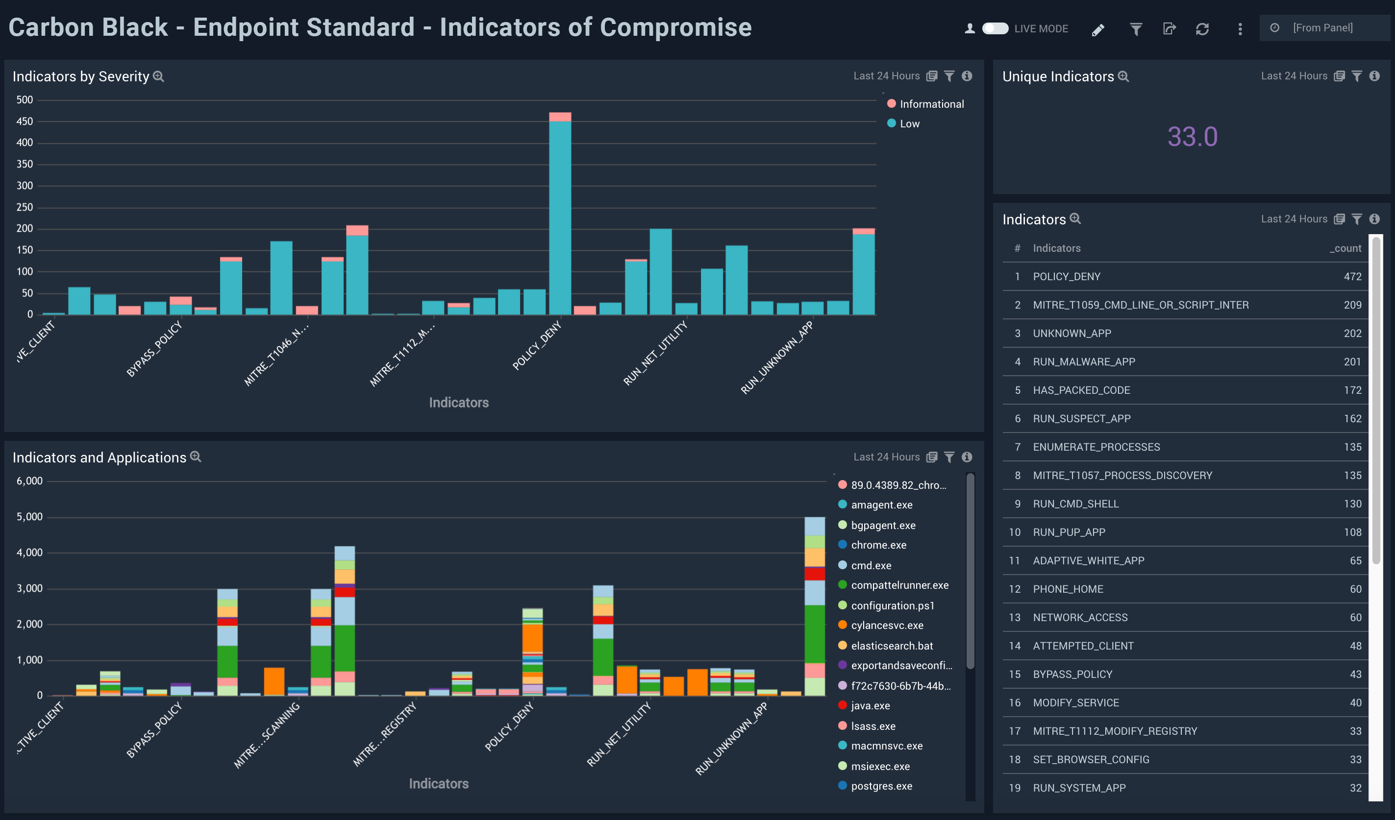Refresh the dashboard with the refresh icon
Screen dimensions: 1395x820
coord(1203,28)
